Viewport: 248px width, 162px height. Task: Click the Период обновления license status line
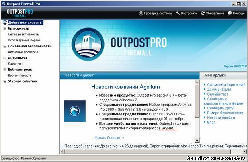click(156, 146)
